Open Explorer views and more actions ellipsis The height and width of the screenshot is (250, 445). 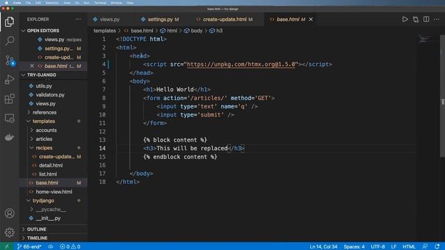(78, 19)
